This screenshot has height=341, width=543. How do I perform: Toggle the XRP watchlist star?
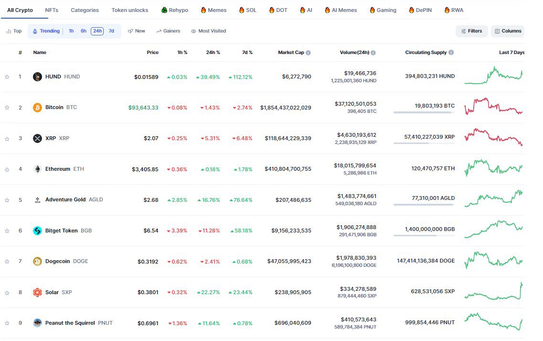tap(7, 138)
